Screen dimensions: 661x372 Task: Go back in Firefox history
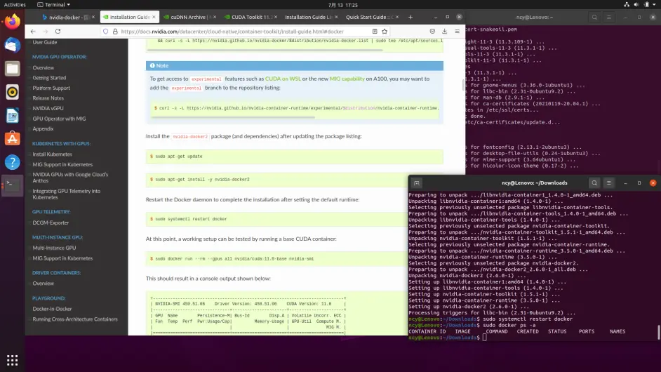point(33,31)
